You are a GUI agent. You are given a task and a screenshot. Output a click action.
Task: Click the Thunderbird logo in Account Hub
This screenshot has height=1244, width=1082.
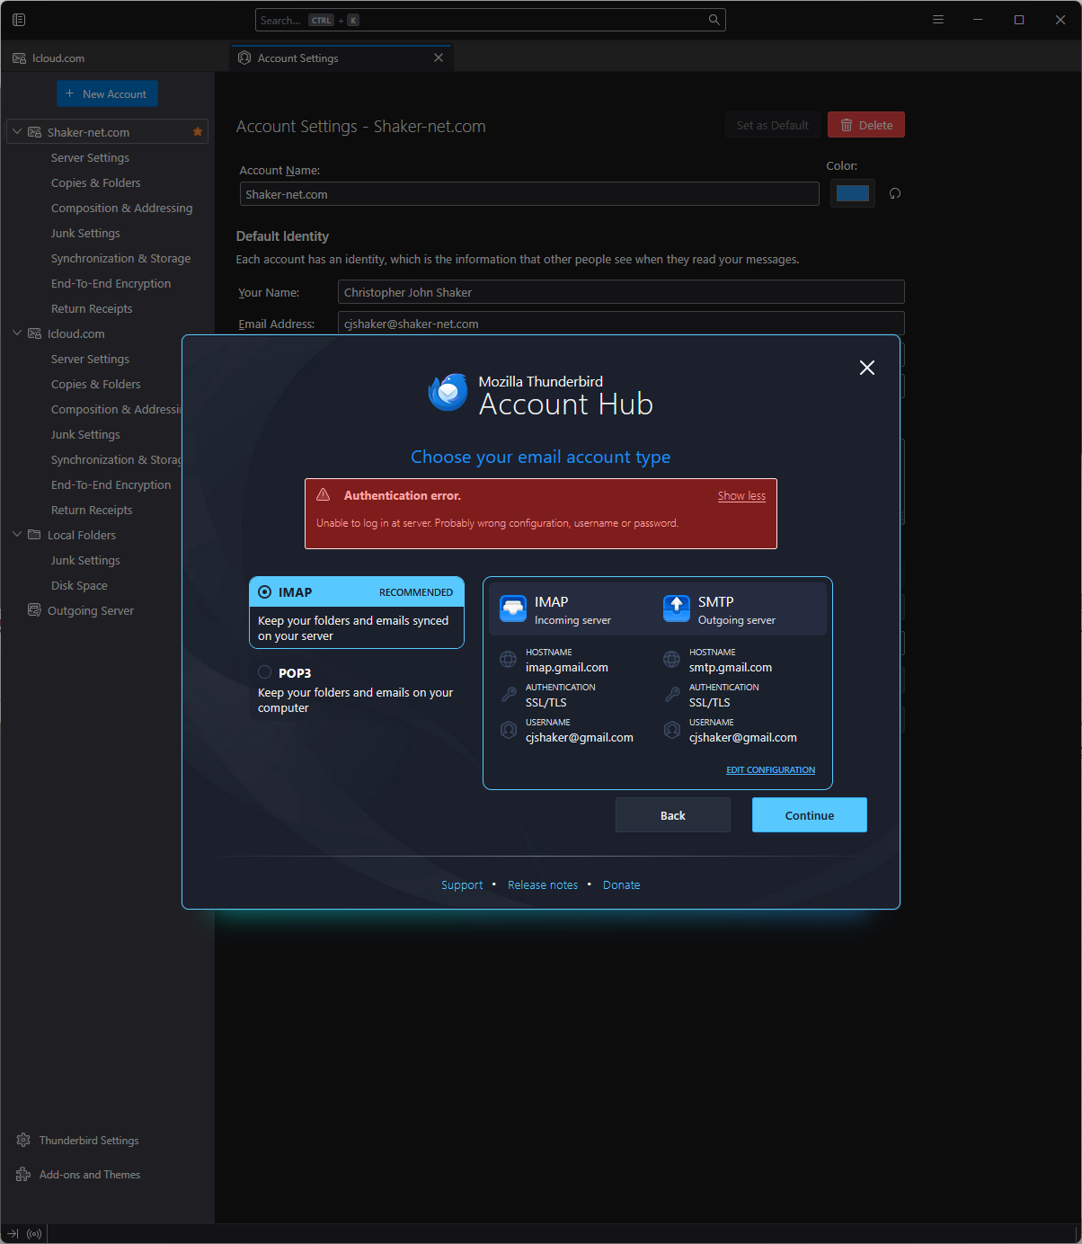(448, 393)
